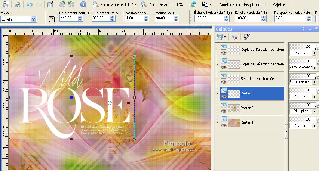The height and width of the screenshot is (171, 319).
Task: Click the Position vert. value field
Action: 164,18
